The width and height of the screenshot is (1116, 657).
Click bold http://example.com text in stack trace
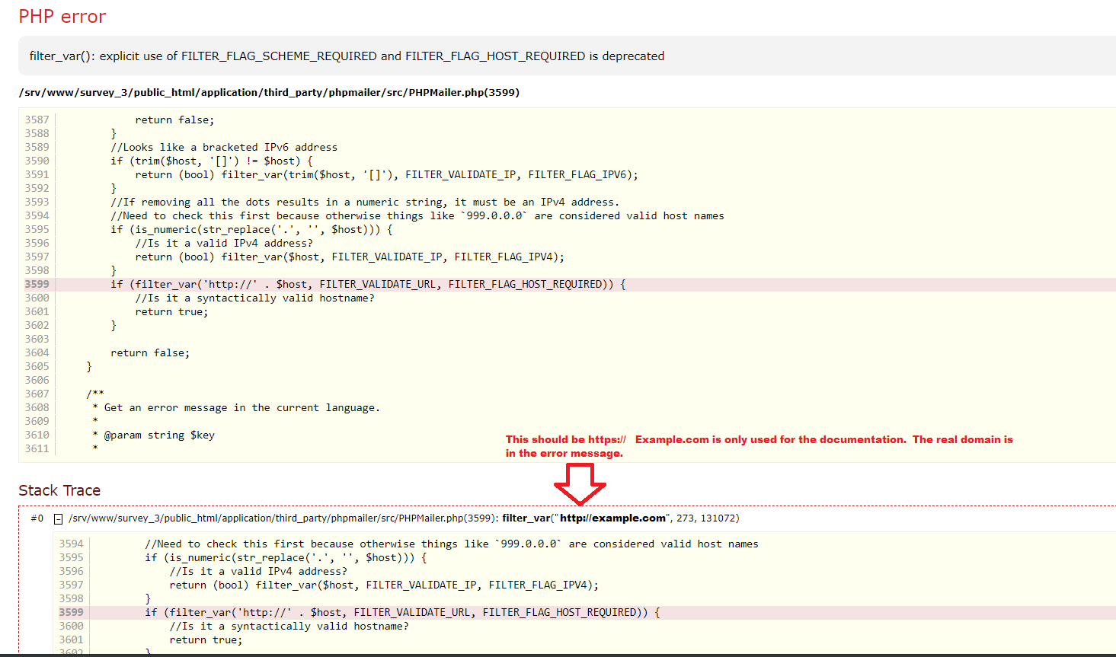pos(612,518)
